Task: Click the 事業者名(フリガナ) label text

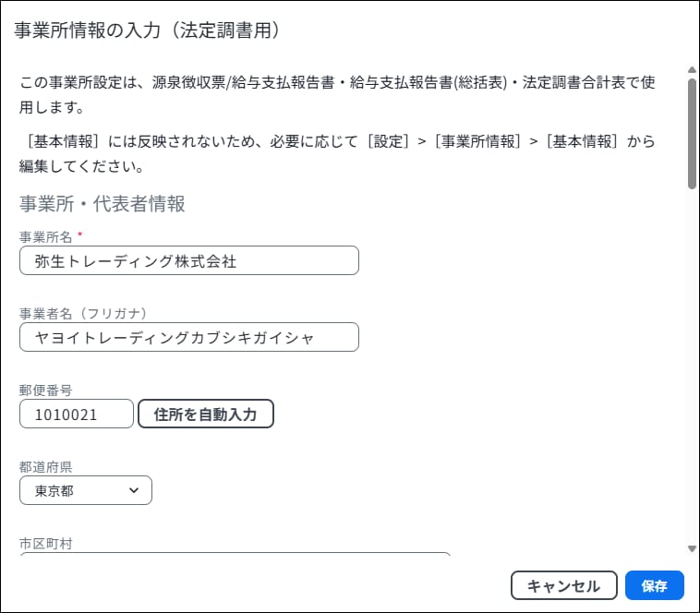Action: point(83,313)
